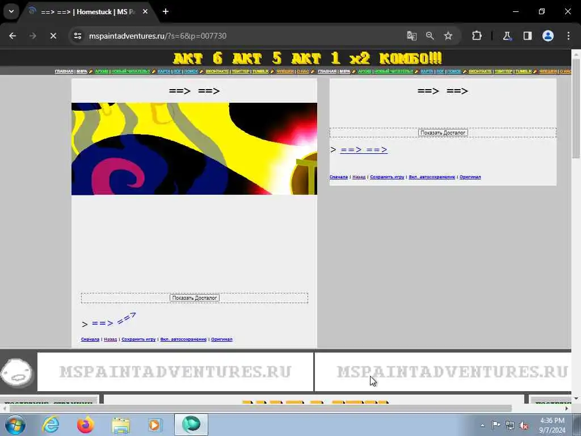Click the scroll-right arrow on horizontal scrollbar

(567, 408)
